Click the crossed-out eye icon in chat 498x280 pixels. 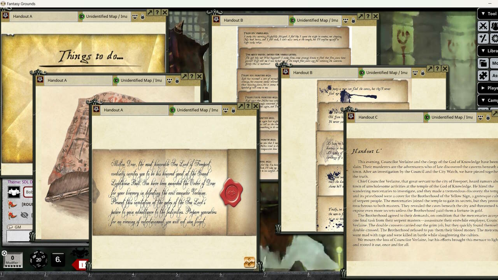pos(25,215)
